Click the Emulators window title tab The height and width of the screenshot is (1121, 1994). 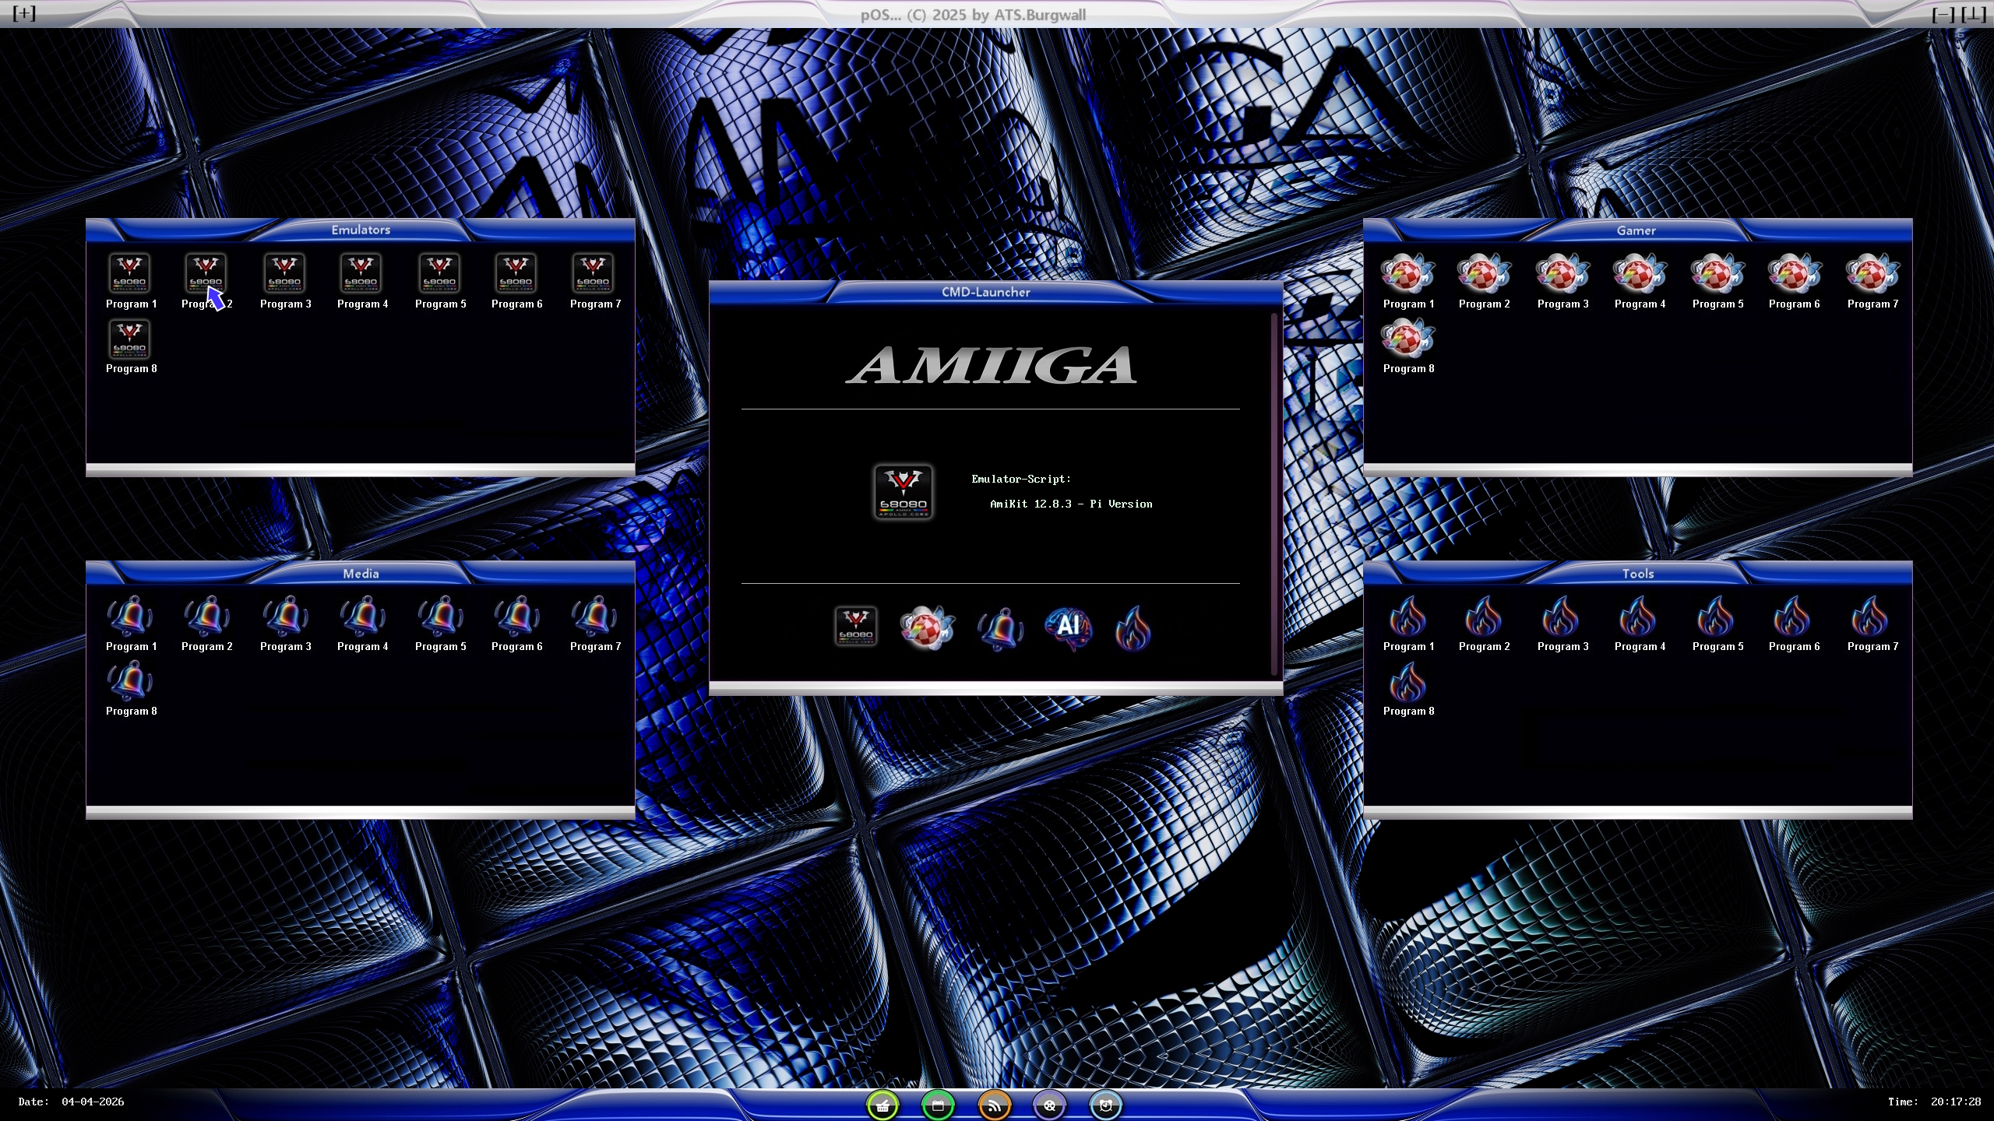pos(361,230)
